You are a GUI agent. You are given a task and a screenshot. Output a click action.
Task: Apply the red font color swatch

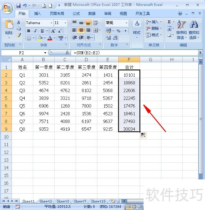click(x=50, y=38)
